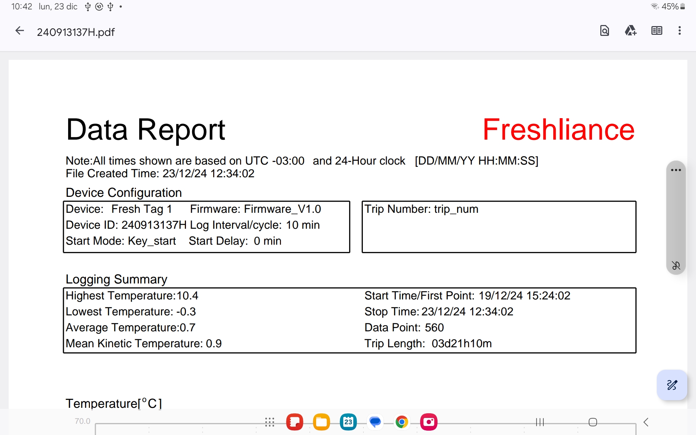Show recent apps navigation button
The image size is (696, 435).
coord(540,422)
